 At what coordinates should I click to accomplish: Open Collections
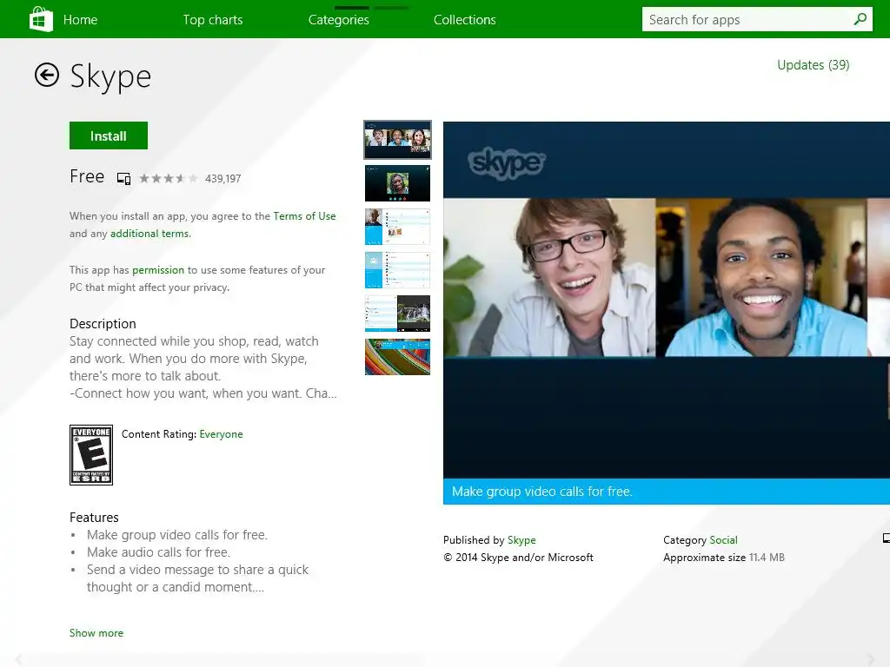tap(465, 20)
